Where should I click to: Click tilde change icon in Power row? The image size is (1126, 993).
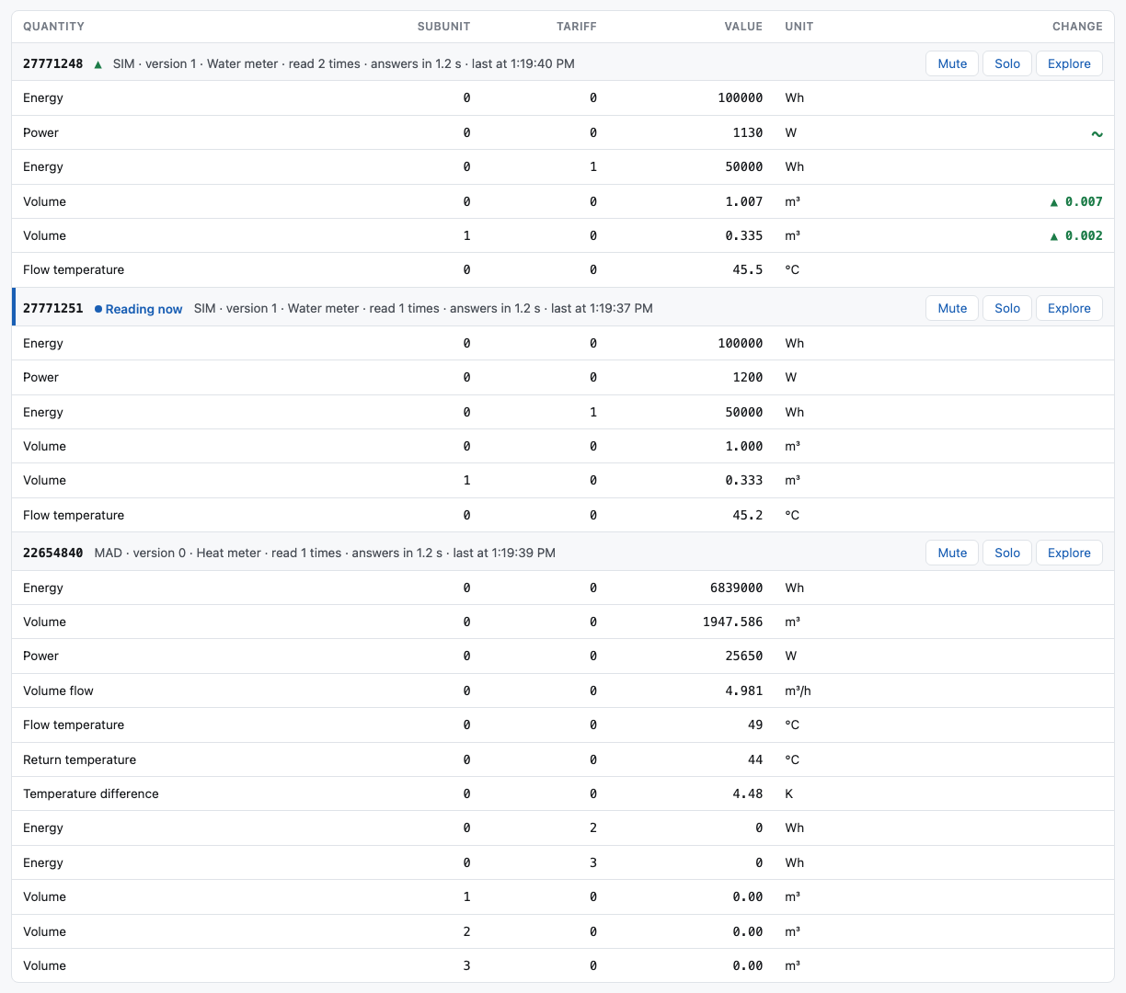click(x=1097, y=133)
